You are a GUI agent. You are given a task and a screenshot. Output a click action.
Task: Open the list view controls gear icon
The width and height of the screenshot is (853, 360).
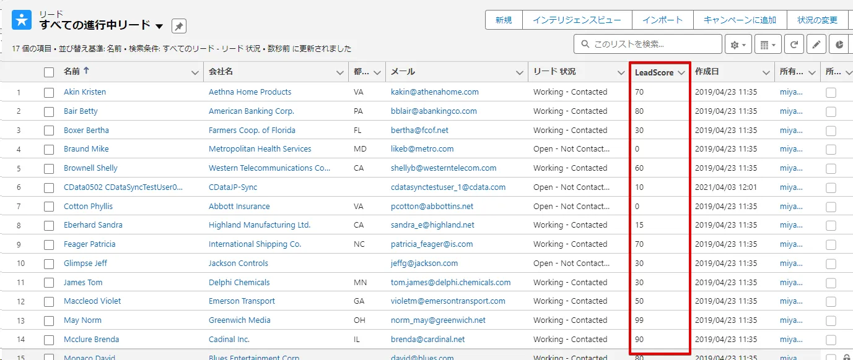pyautogui.click(x=738, y=44)
